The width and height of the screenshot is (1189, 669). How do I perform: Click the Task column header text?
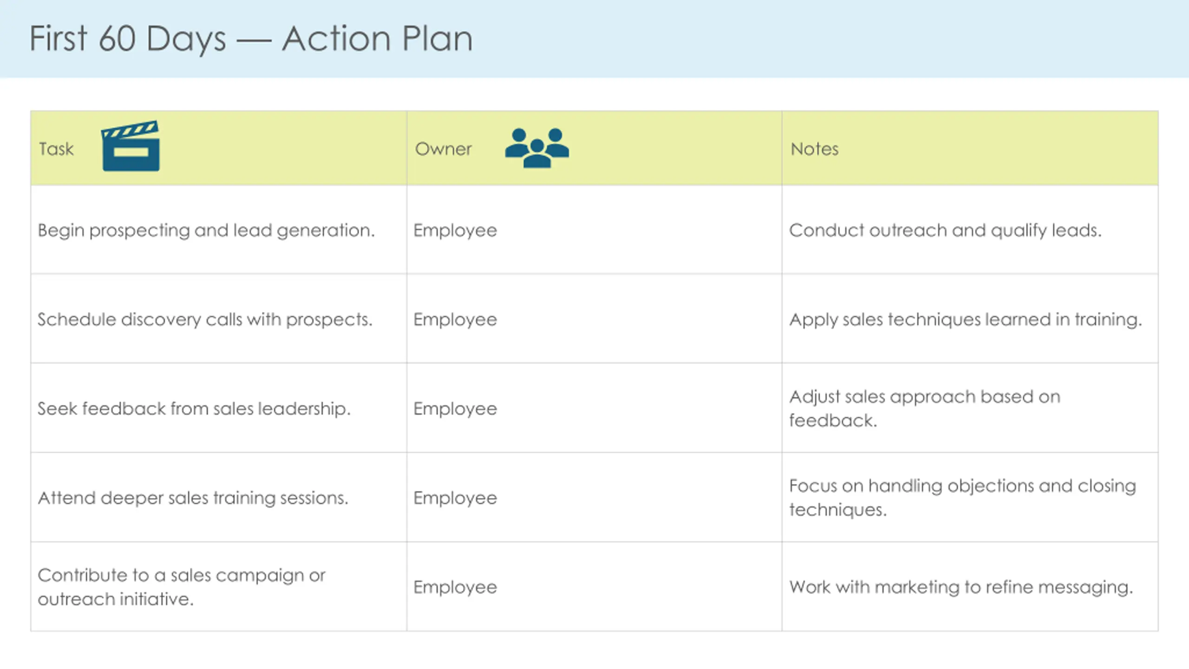56,149
